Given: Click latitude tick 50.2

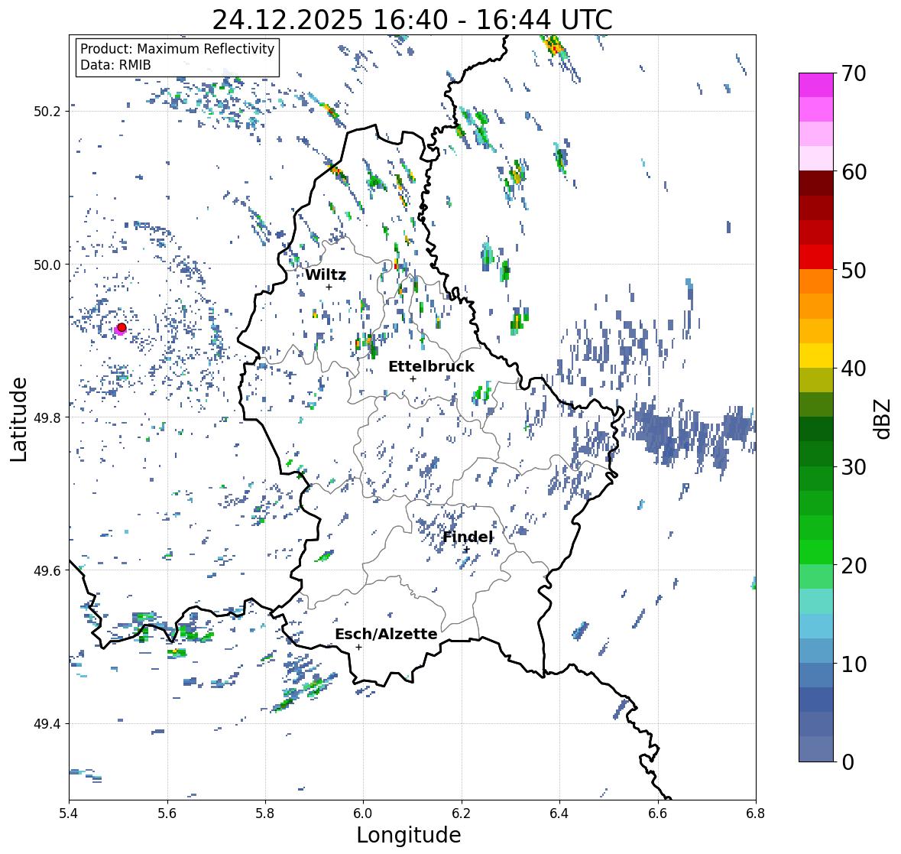Looking at the screenshot, I should pyautogui.click(x=47, y=112).
